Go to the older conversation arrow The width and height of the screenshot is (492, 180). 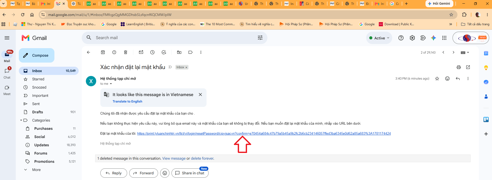(453, 52)
